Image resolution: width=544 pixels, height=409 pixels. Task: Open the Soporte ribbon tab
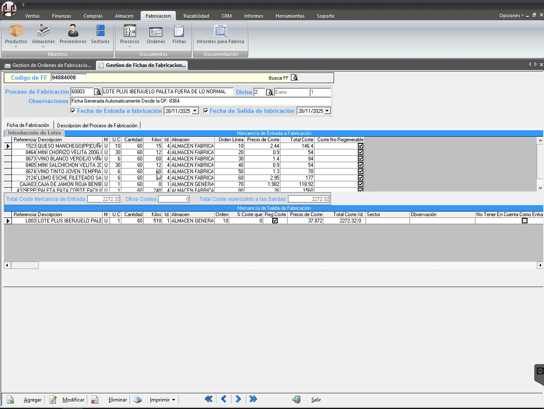325,16
